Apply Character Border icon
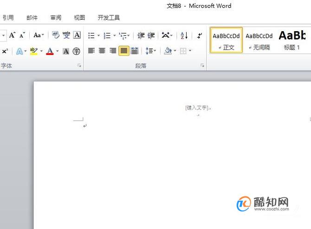This screenshot has width=311, height=229. 77,35
